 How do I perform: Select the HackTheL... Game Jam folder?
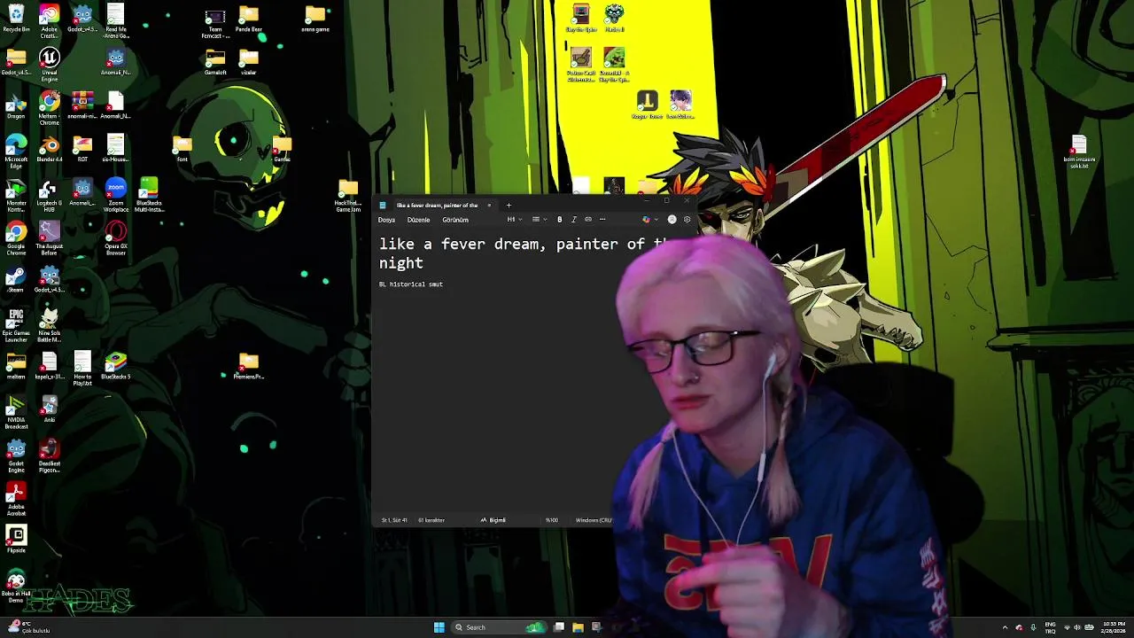pos(347,196)
